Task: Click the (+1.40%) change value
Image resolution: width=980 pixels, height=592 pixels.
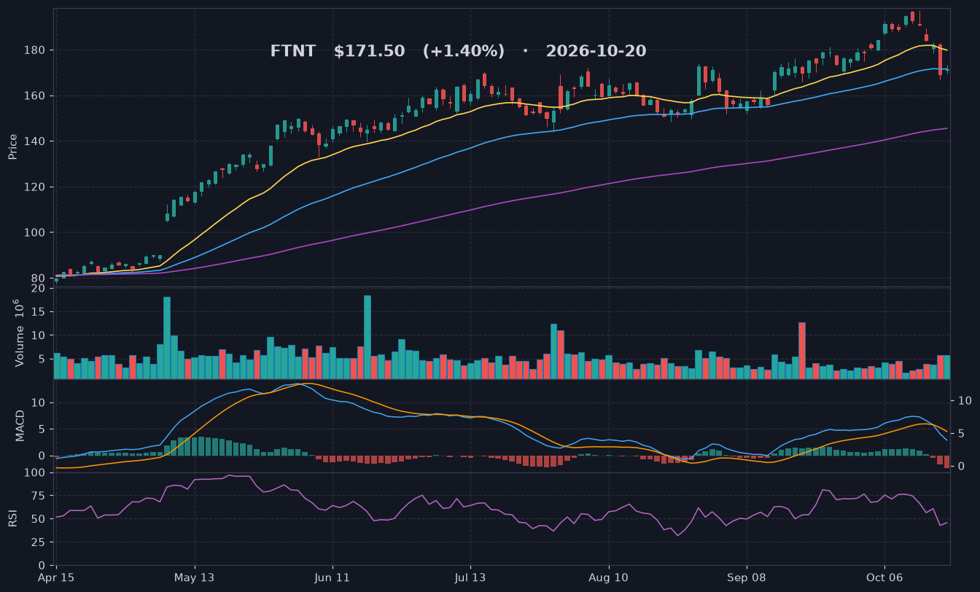Action: click(x=464, y=52)
